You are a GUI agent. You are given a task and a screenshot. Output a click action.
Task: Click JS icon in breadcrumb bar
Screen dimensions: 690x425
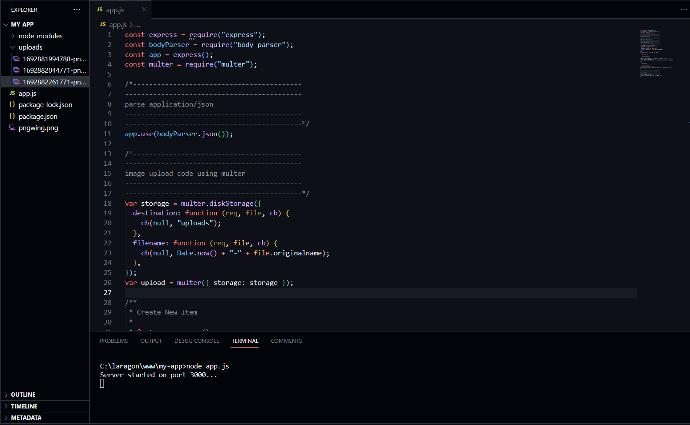coord(103,24)
